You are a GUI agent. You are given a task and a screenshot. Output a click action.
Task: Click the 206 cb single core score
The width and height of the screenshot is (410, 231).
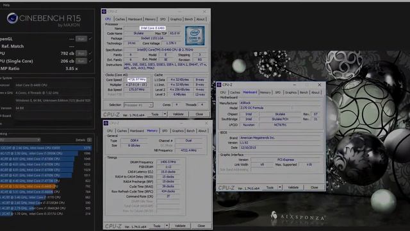67,61
